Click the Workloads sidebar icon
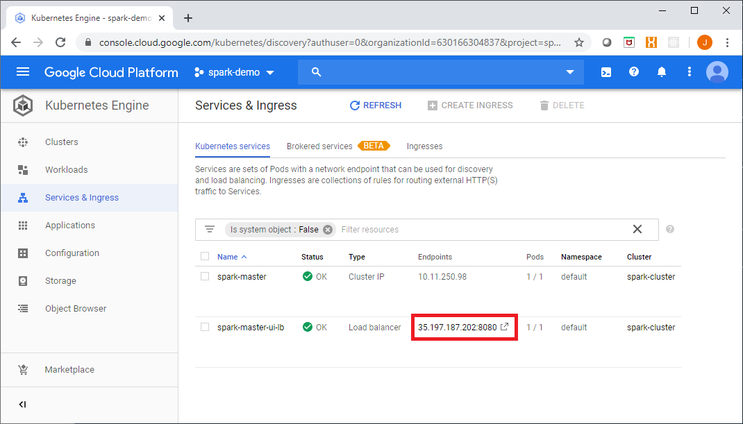 [x=23, y=169]
